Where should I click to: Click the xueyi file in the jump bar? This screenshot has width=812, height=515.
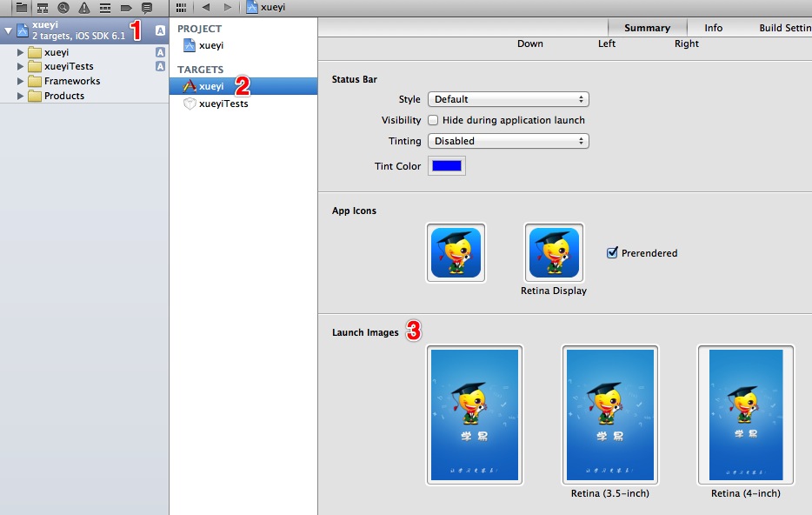266,7
